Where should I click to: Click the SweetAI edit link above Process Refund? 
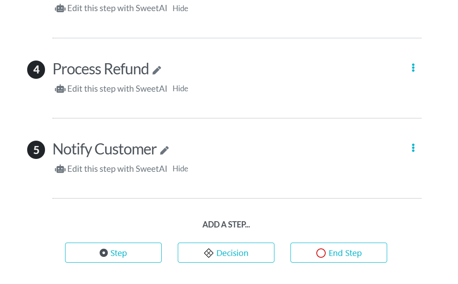pos(117,8)
